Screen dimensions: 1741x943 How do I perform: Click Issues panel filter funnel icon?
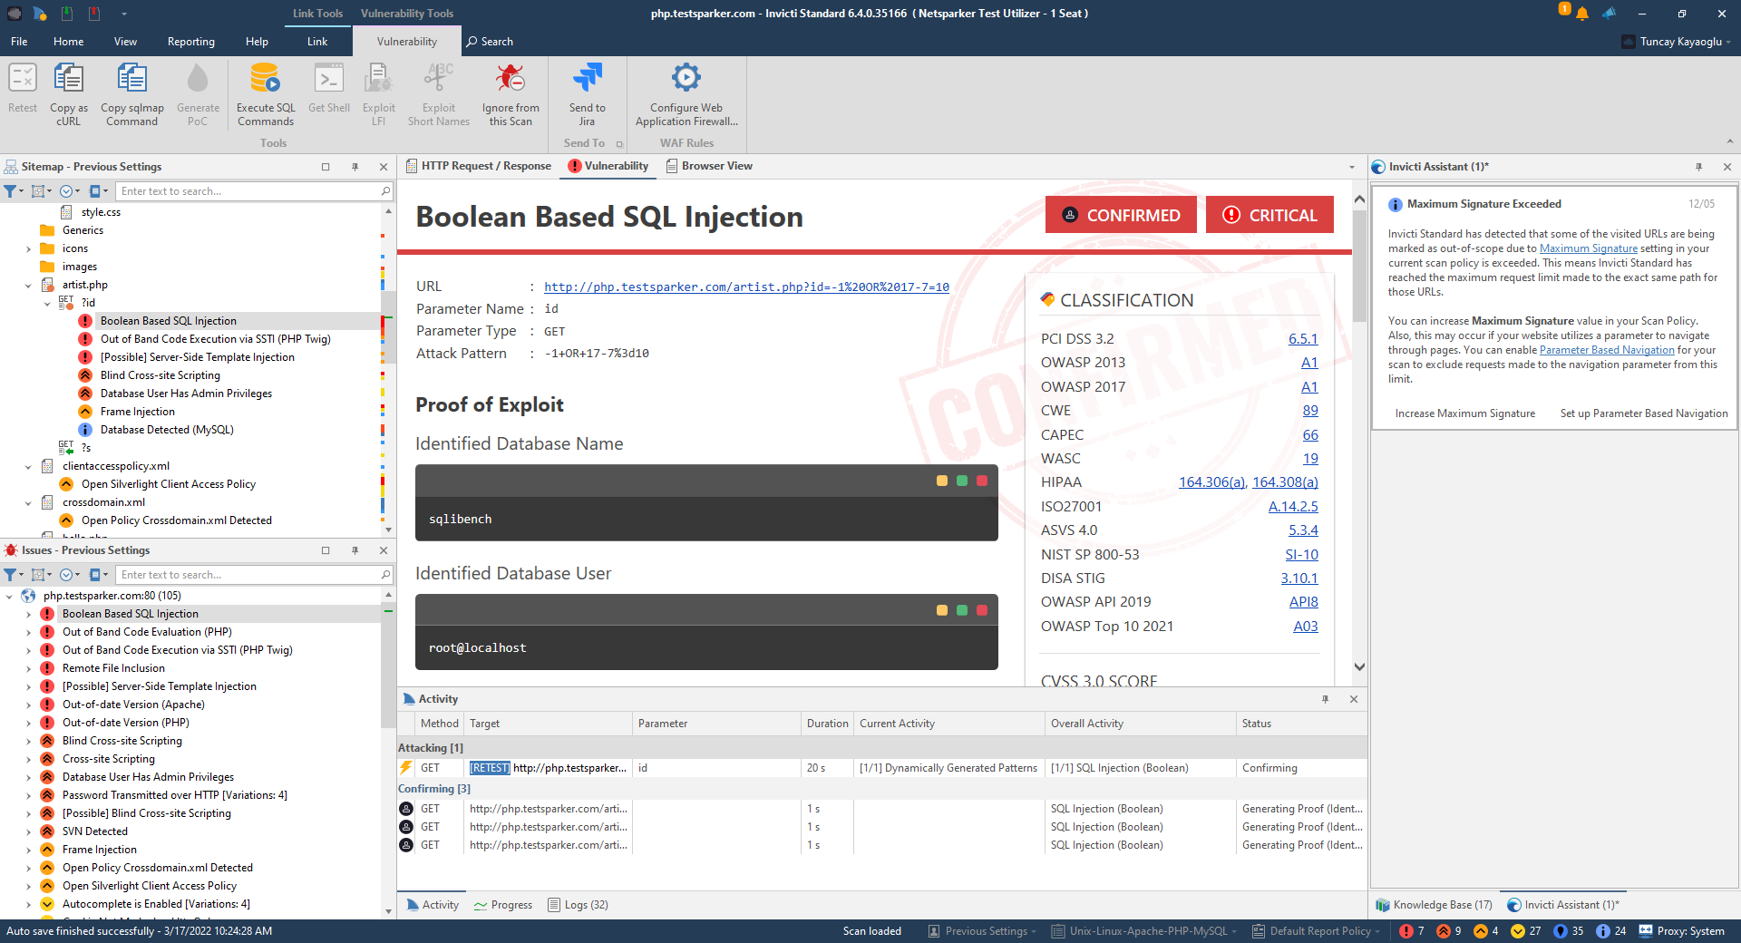11,575
